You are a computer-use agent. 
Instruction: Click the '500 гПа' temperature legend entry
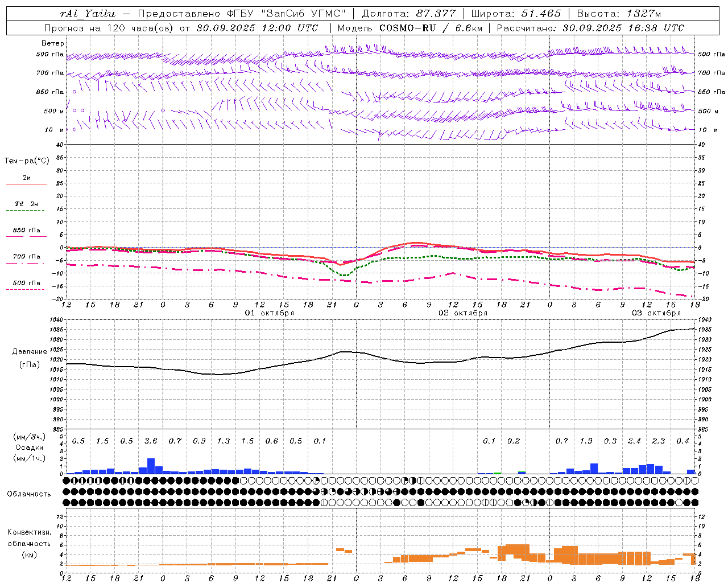(x=27, y=283)
